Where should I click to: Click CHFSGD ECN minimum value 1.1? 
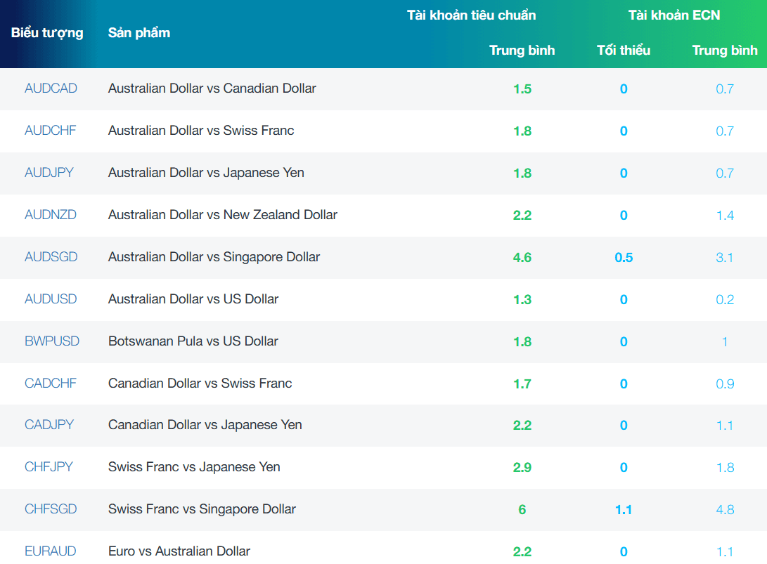[x=624, y=509]
